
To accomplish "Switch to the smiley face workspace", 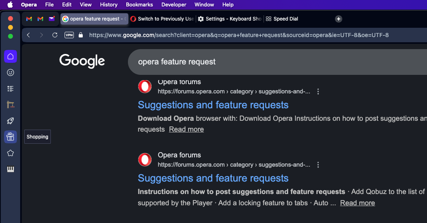I will (10, 72).
